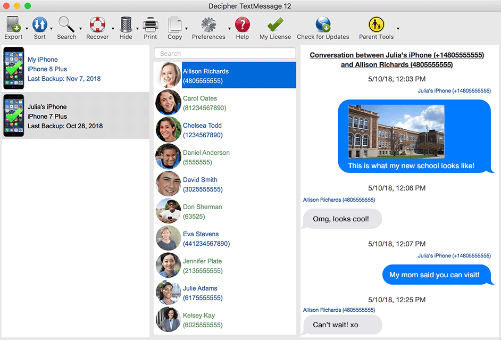501x340 pixels.
Task: Click the Copy icon
Action: point(176,24)
